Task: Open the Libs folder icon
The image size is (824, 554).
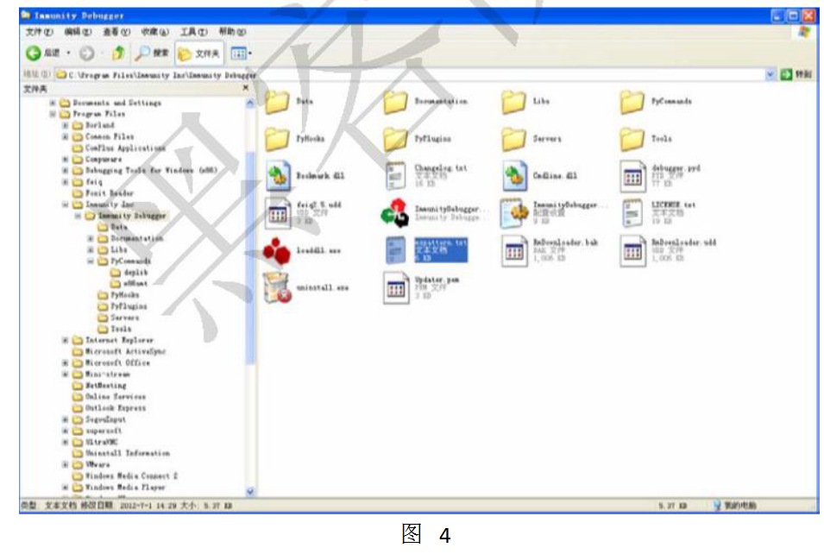Action: point(513,102)
